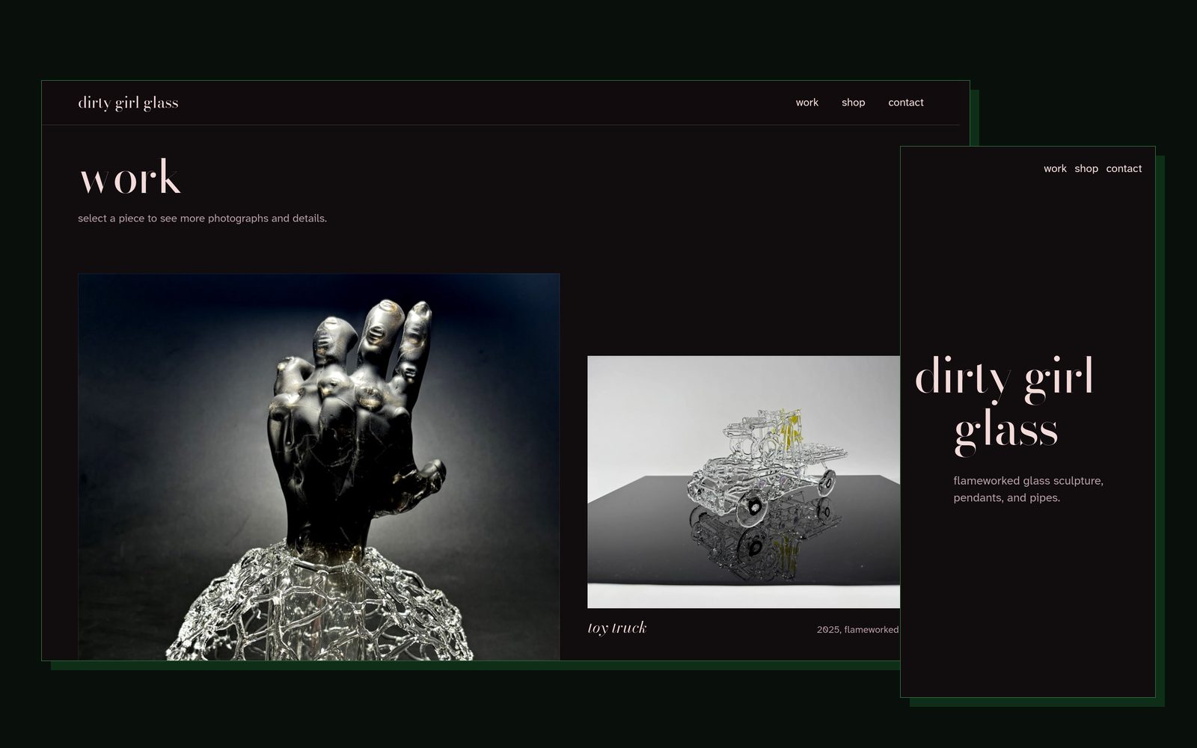
Task: Click the large 'dirty girl glass' mobile title
Action: [1005, 405]
